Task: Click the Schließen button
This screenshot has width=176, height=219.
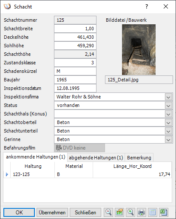Action: pyautogui.click(x=85, y=213)
